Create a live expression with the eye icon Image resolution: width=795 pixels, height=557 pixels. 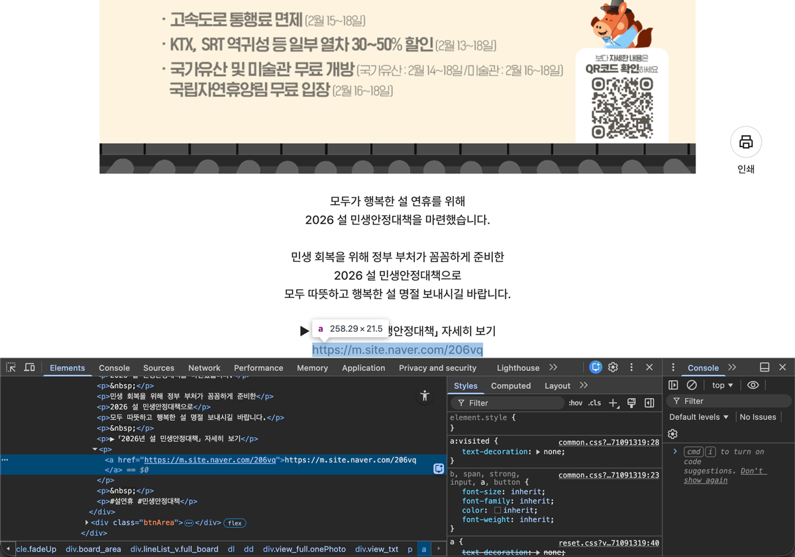[x=753, y=385]
